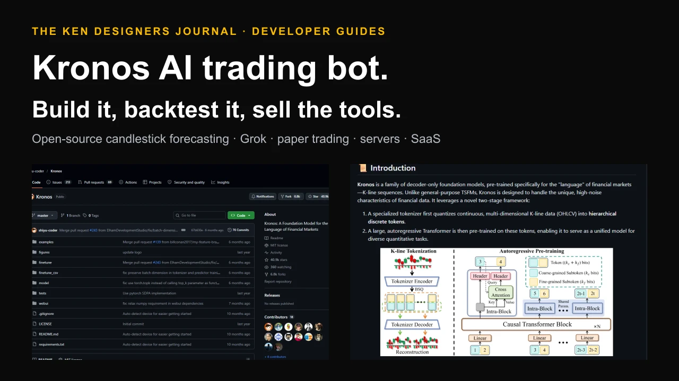The width and height of the screenshot is (679, 381).
Task: Open the Security and quality tab
Action: tap(186, 182)
